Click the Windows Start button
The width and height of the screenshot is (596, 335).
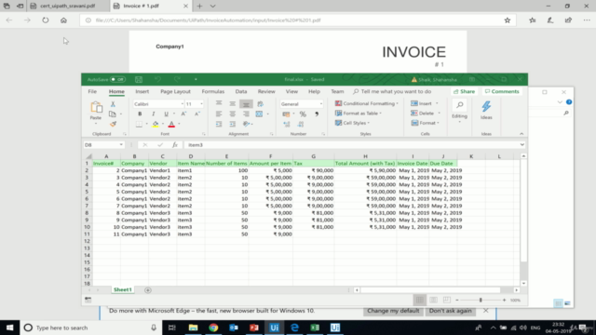(10, 328)
